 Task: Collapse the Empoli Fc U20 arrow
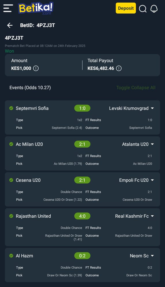pyautogui.click(x=152, y=180)
